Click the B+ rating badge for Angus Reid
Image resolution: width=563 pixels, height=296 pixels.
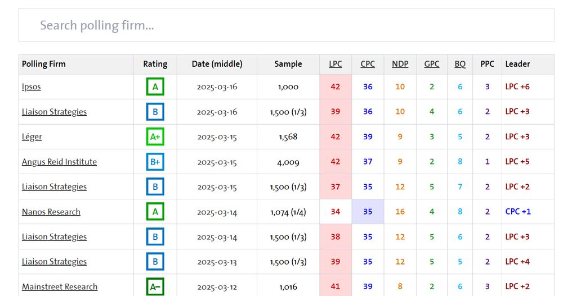(x=155, y=162)
